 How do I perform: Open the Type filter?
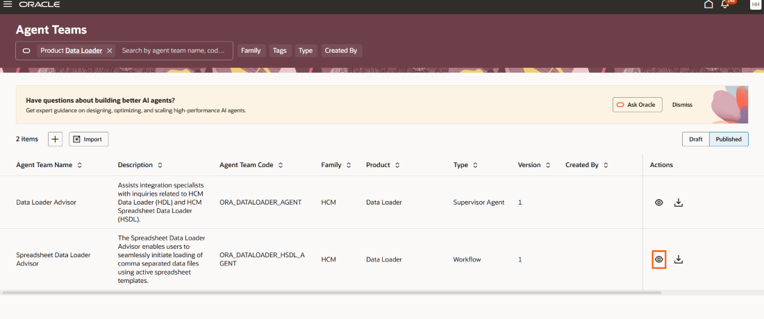point(306,51)
